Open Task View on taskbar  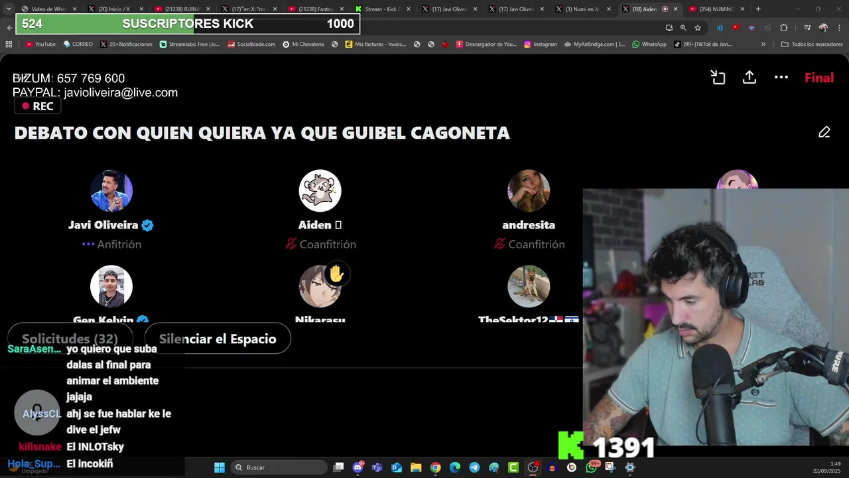point(338,467)
